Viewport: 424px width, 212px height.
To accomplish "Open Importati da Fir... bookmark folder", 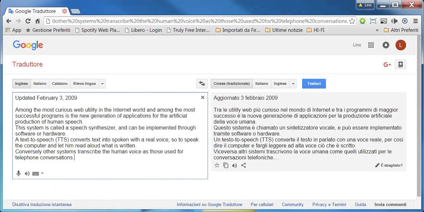I will point(238,30).
